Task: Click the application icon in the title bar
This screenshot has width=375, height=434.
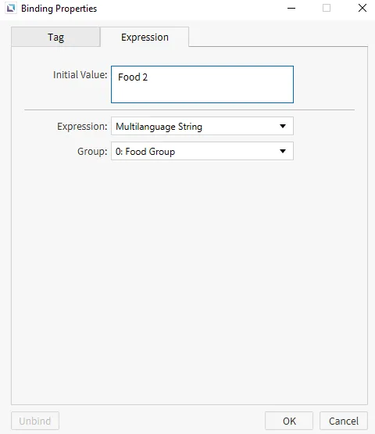Action: click(x=11, y=9)
